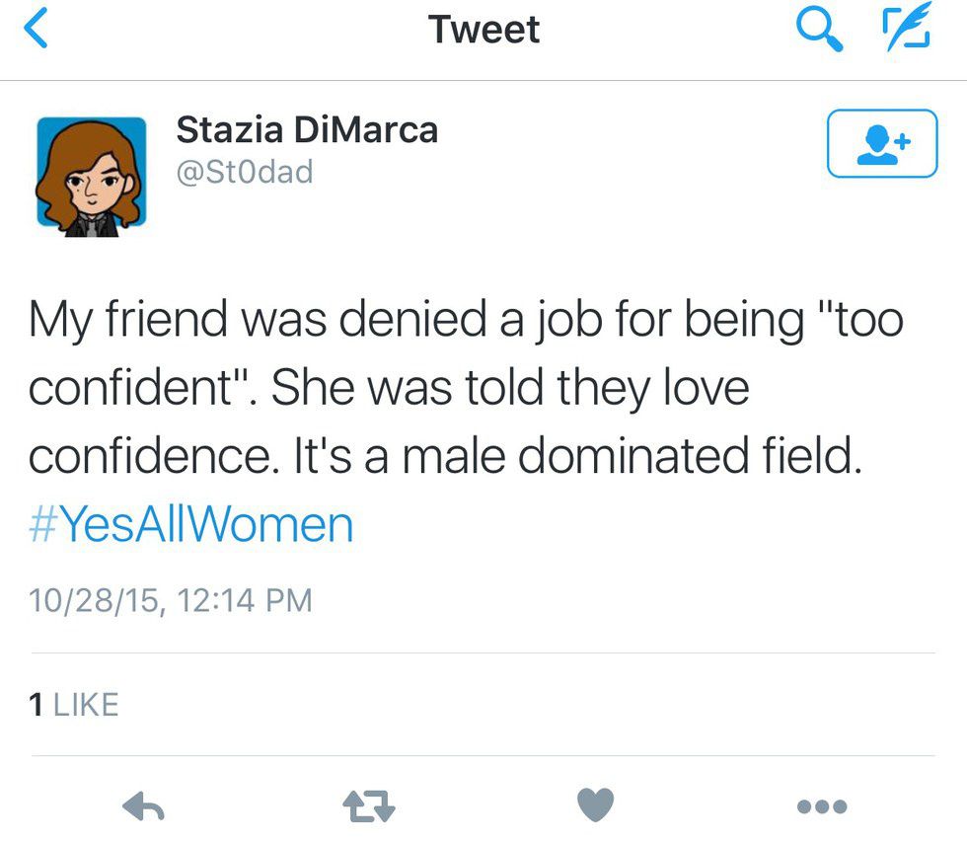Open the #YesAllWomen hashtag link

click(191, 525)
